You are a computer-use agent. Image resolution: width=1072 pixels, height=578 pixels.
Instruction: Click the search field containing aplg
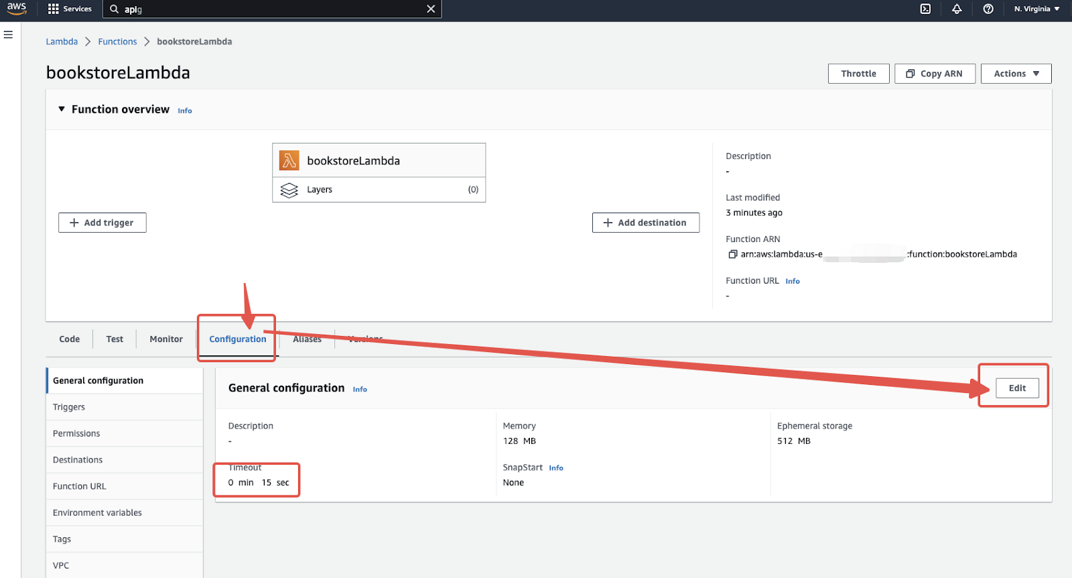pos(271,9)
